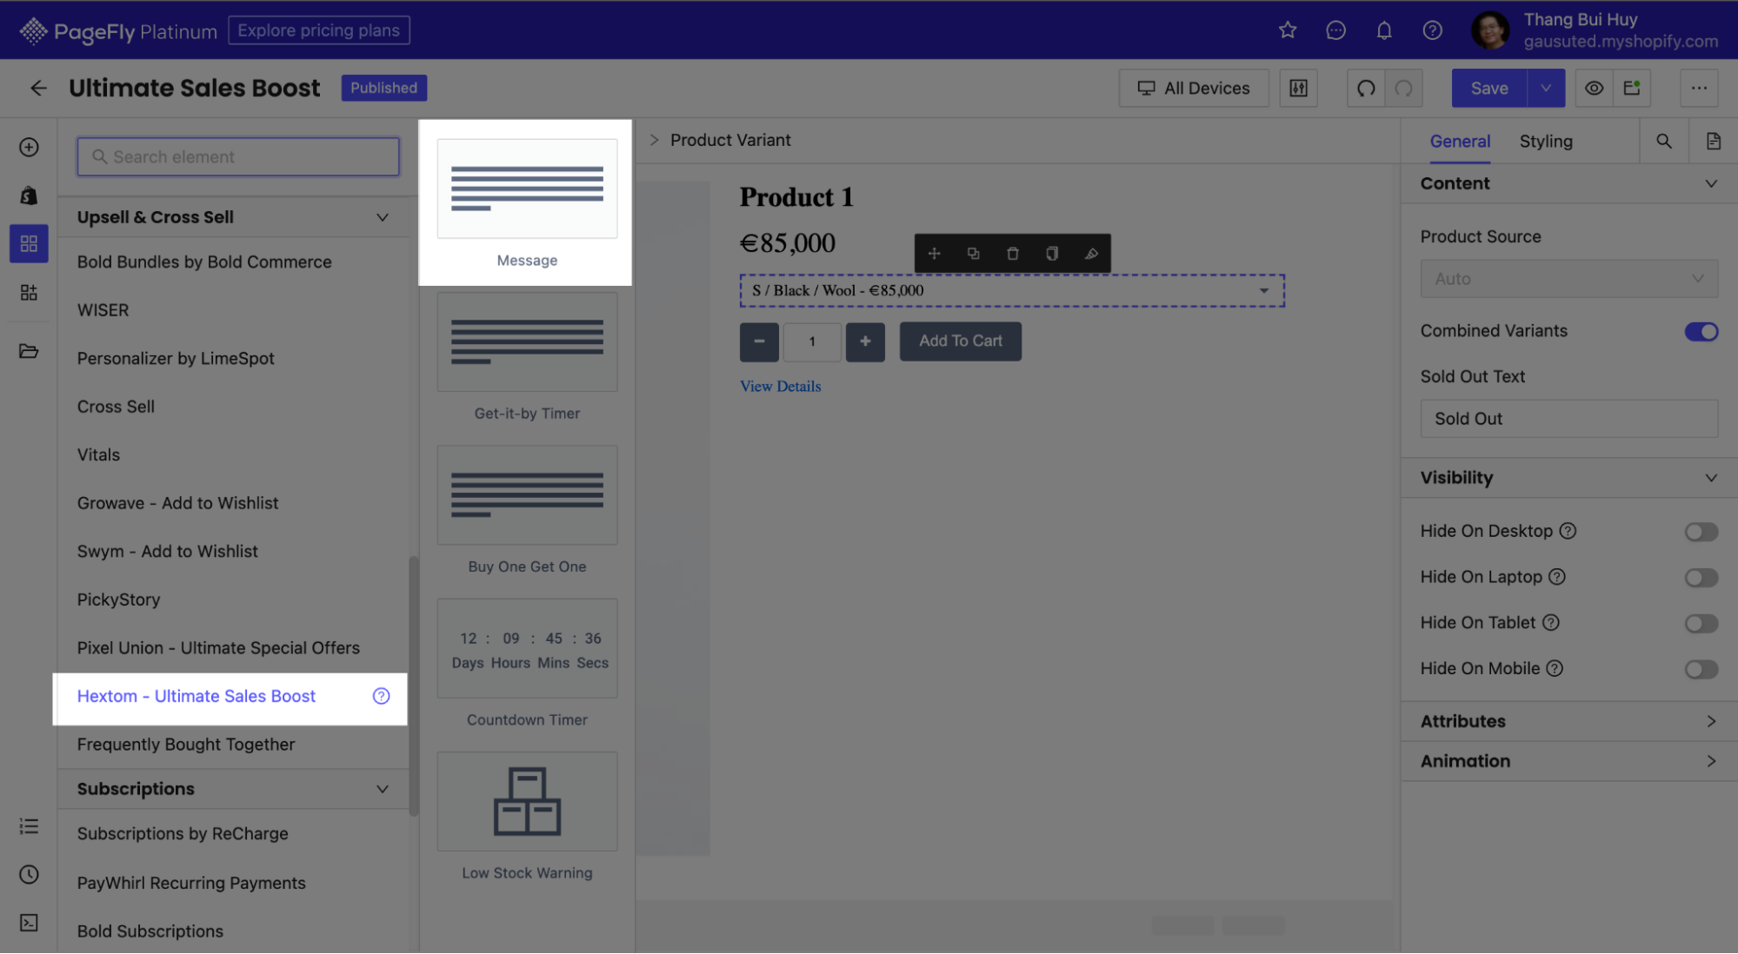Click the Search element field
Image resolution: width=1738 pixels, height=954 pixels.
tap(238, 156)
